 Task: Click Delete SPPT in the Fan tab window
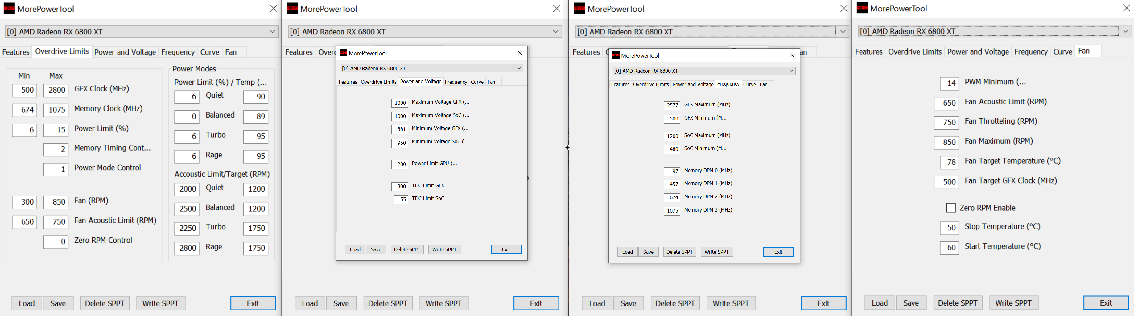click(x=958, y=303)
